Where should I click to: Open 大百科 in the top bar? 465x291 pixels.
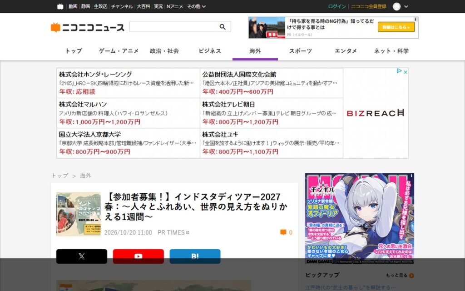pyautogui.click(x=143, y=6)
